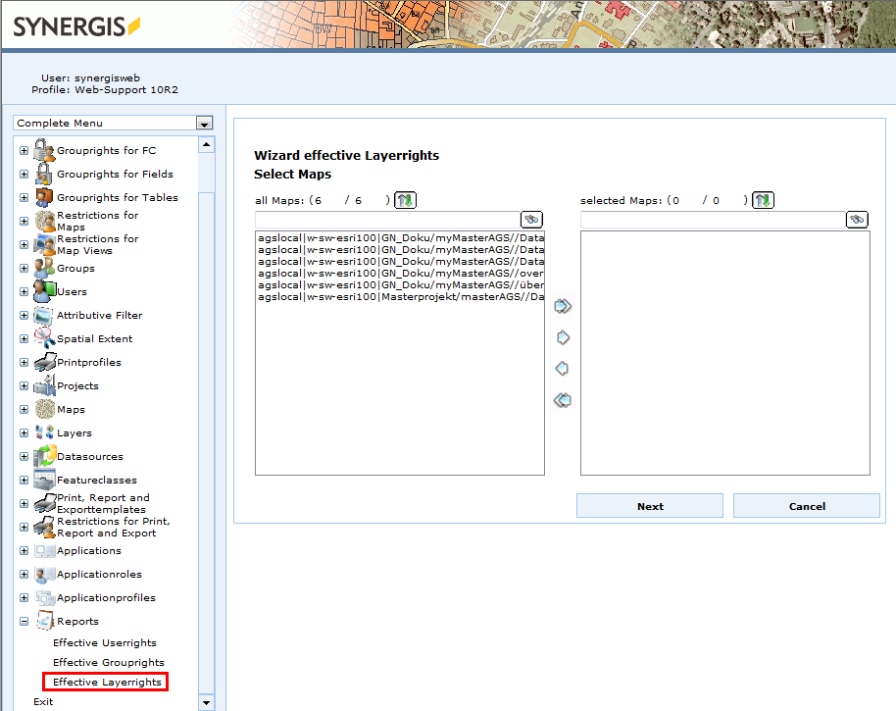Select Effective Grouprights in the menu
The image size is (896, 711).
[108, 663]
